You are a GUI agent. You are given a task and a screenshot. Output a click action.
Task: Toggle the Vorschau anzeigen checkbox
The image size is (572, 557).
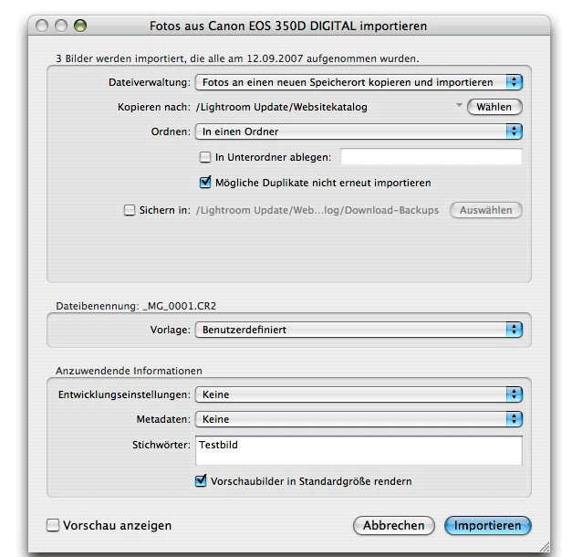click(x=53, y=525)
